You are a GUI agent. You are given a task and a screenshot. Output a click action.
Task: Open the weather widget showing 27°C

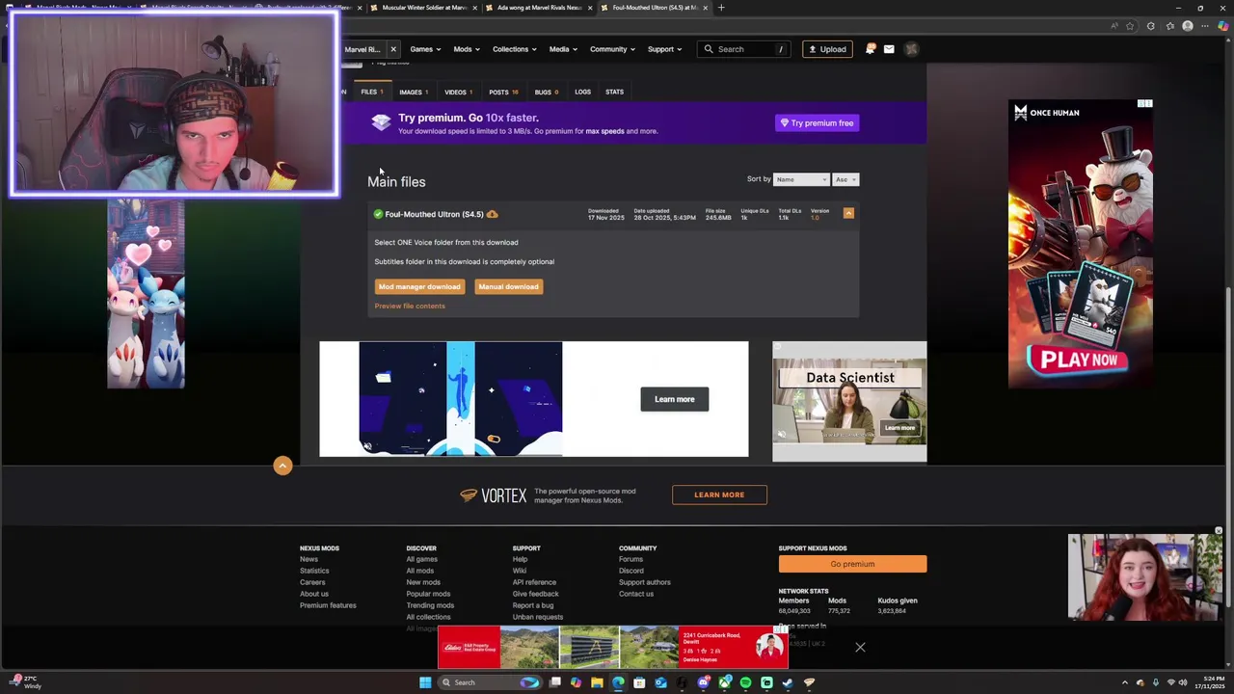(x=27, y=682)
